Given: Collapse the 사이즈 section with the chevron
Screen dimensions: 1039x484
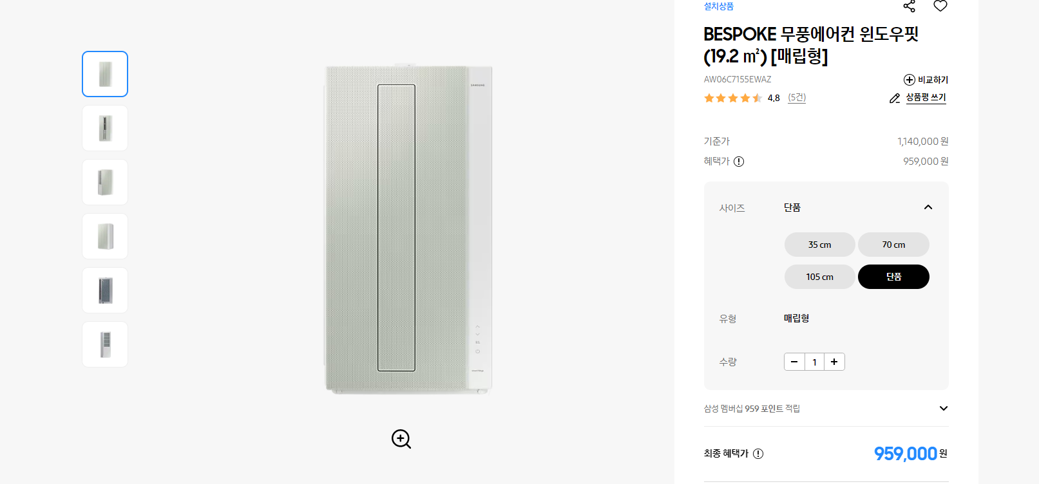Looking at the screenshot, I should click(928, 207).
